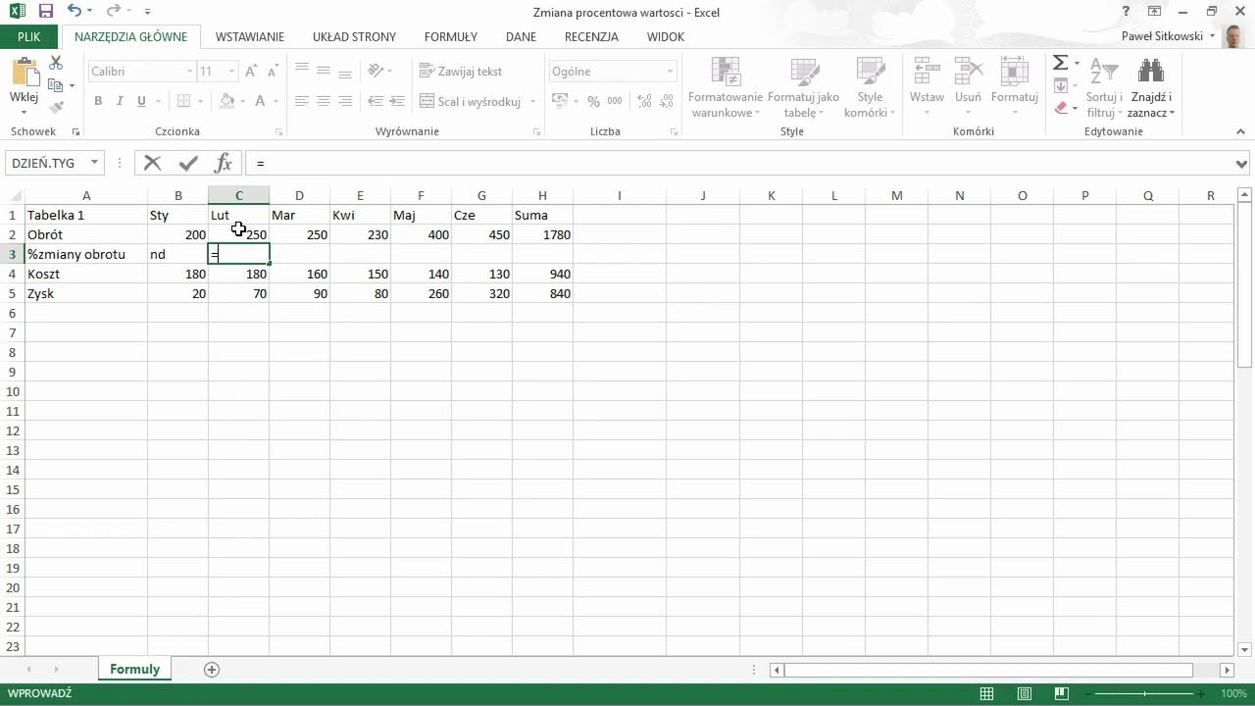This screenshot has width=1255, height=706.
Task: Click the Wstaw insert cells button
Action: (x=927, y=86)
